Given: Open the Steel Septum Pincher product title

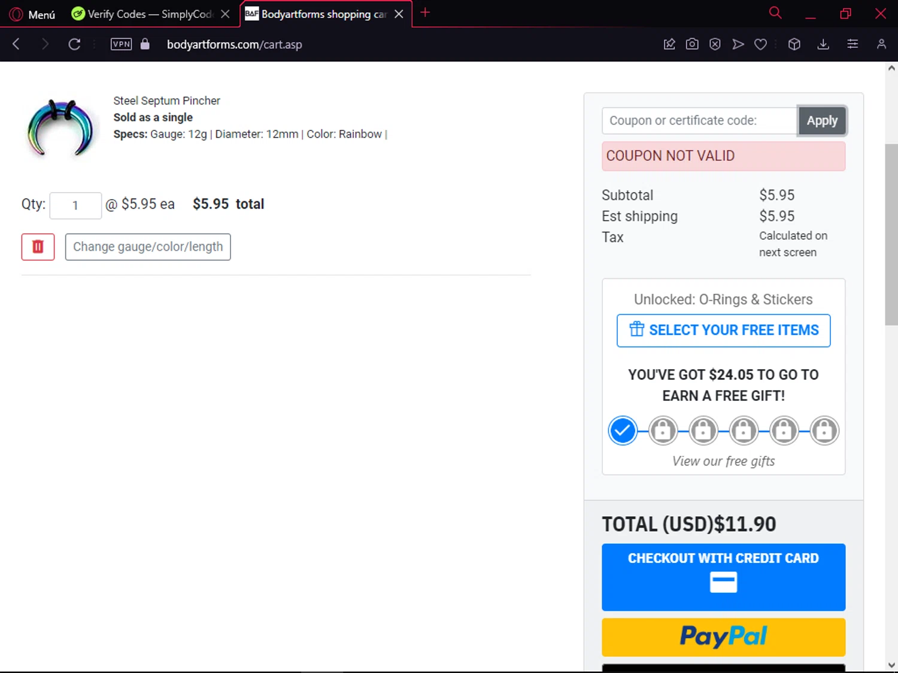Looking at the screenshot, I should [167, 101].
